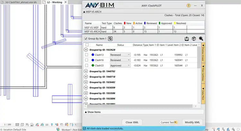Uncheck Group By Item 1 checkbox
This screenshot has width=241, height=131.
click(x=86, y=39)
